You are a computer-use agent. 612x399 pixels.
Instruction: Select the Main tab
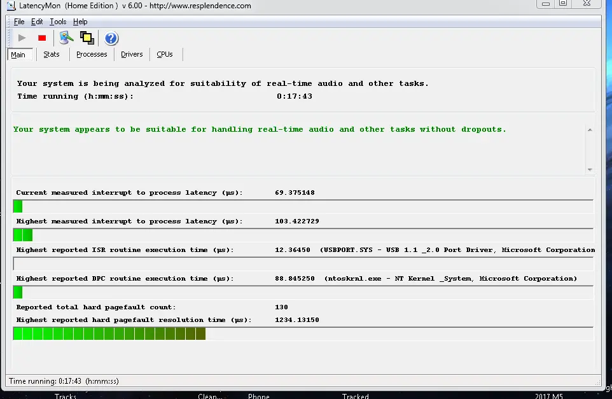pos(18,55)
